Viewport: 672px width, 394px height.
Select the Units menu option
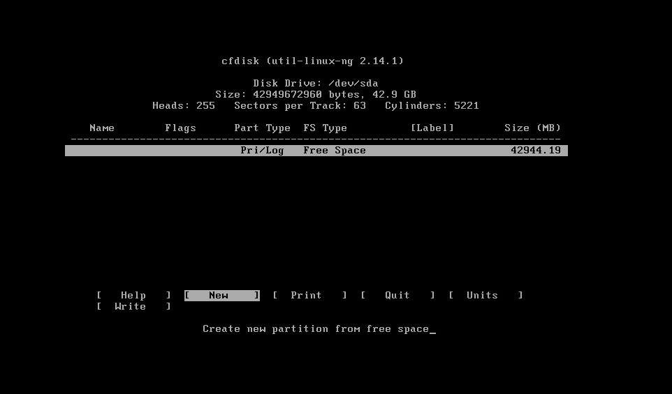click(486, 295)
